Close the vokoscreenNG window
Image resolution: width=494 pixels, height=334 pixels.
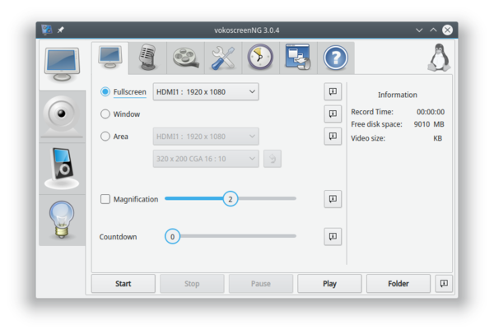[447, 30]
